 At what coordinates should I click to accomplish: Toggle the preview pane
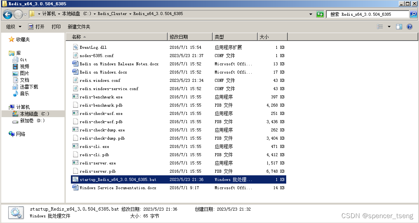pyautogui.click(x=399, y=26)
